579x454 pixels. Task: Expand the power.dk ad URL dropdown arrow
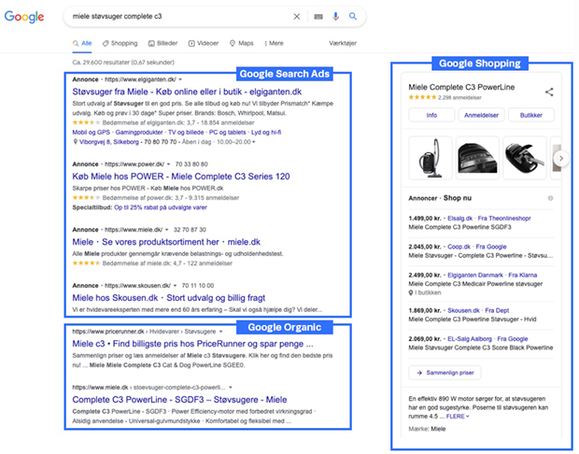168,164
